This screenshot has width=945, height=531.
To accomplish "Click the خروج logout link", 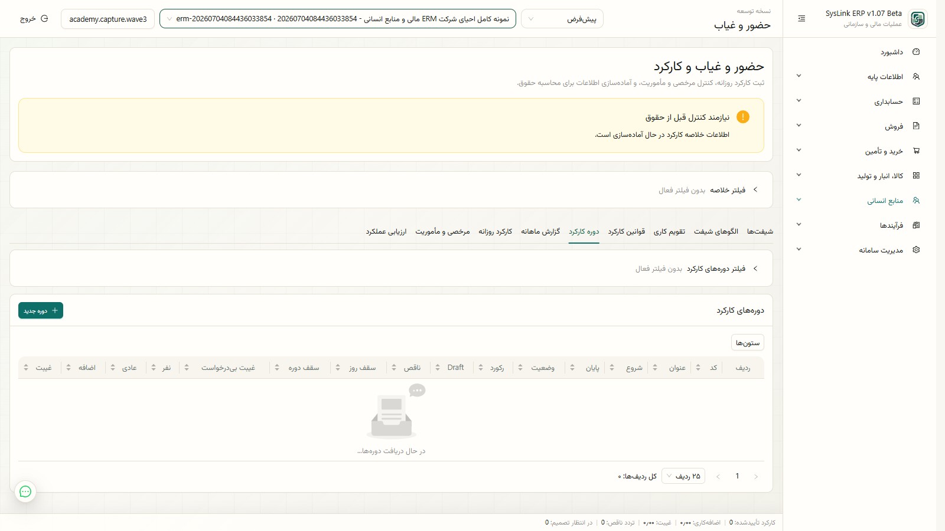I will [x=34, y=19].
